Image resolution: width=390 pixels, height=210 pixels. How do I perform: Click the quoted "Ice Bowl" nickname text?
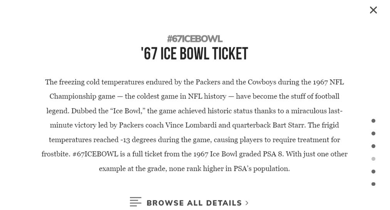coord(128,111)
